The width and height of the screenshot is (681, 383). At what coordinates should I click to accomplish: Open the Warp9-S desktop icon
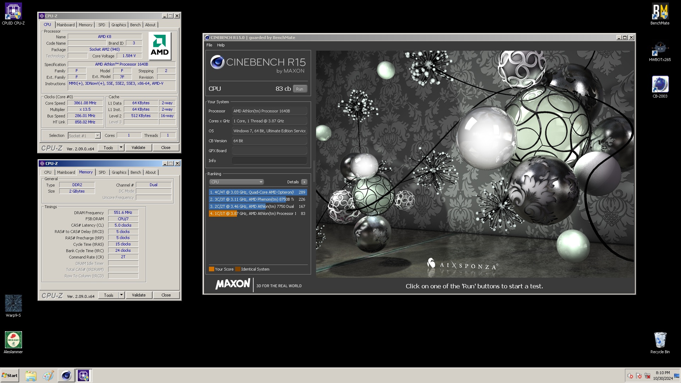point(13,306)
